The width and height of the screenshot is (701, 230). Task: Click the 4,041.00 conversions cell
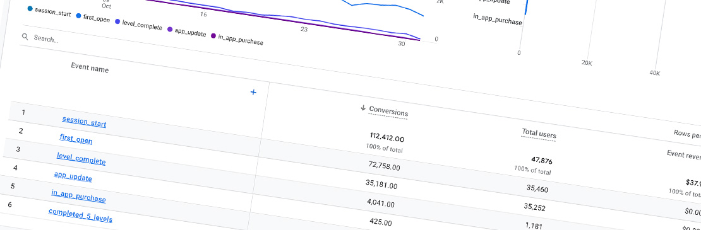tap(380, 203)
